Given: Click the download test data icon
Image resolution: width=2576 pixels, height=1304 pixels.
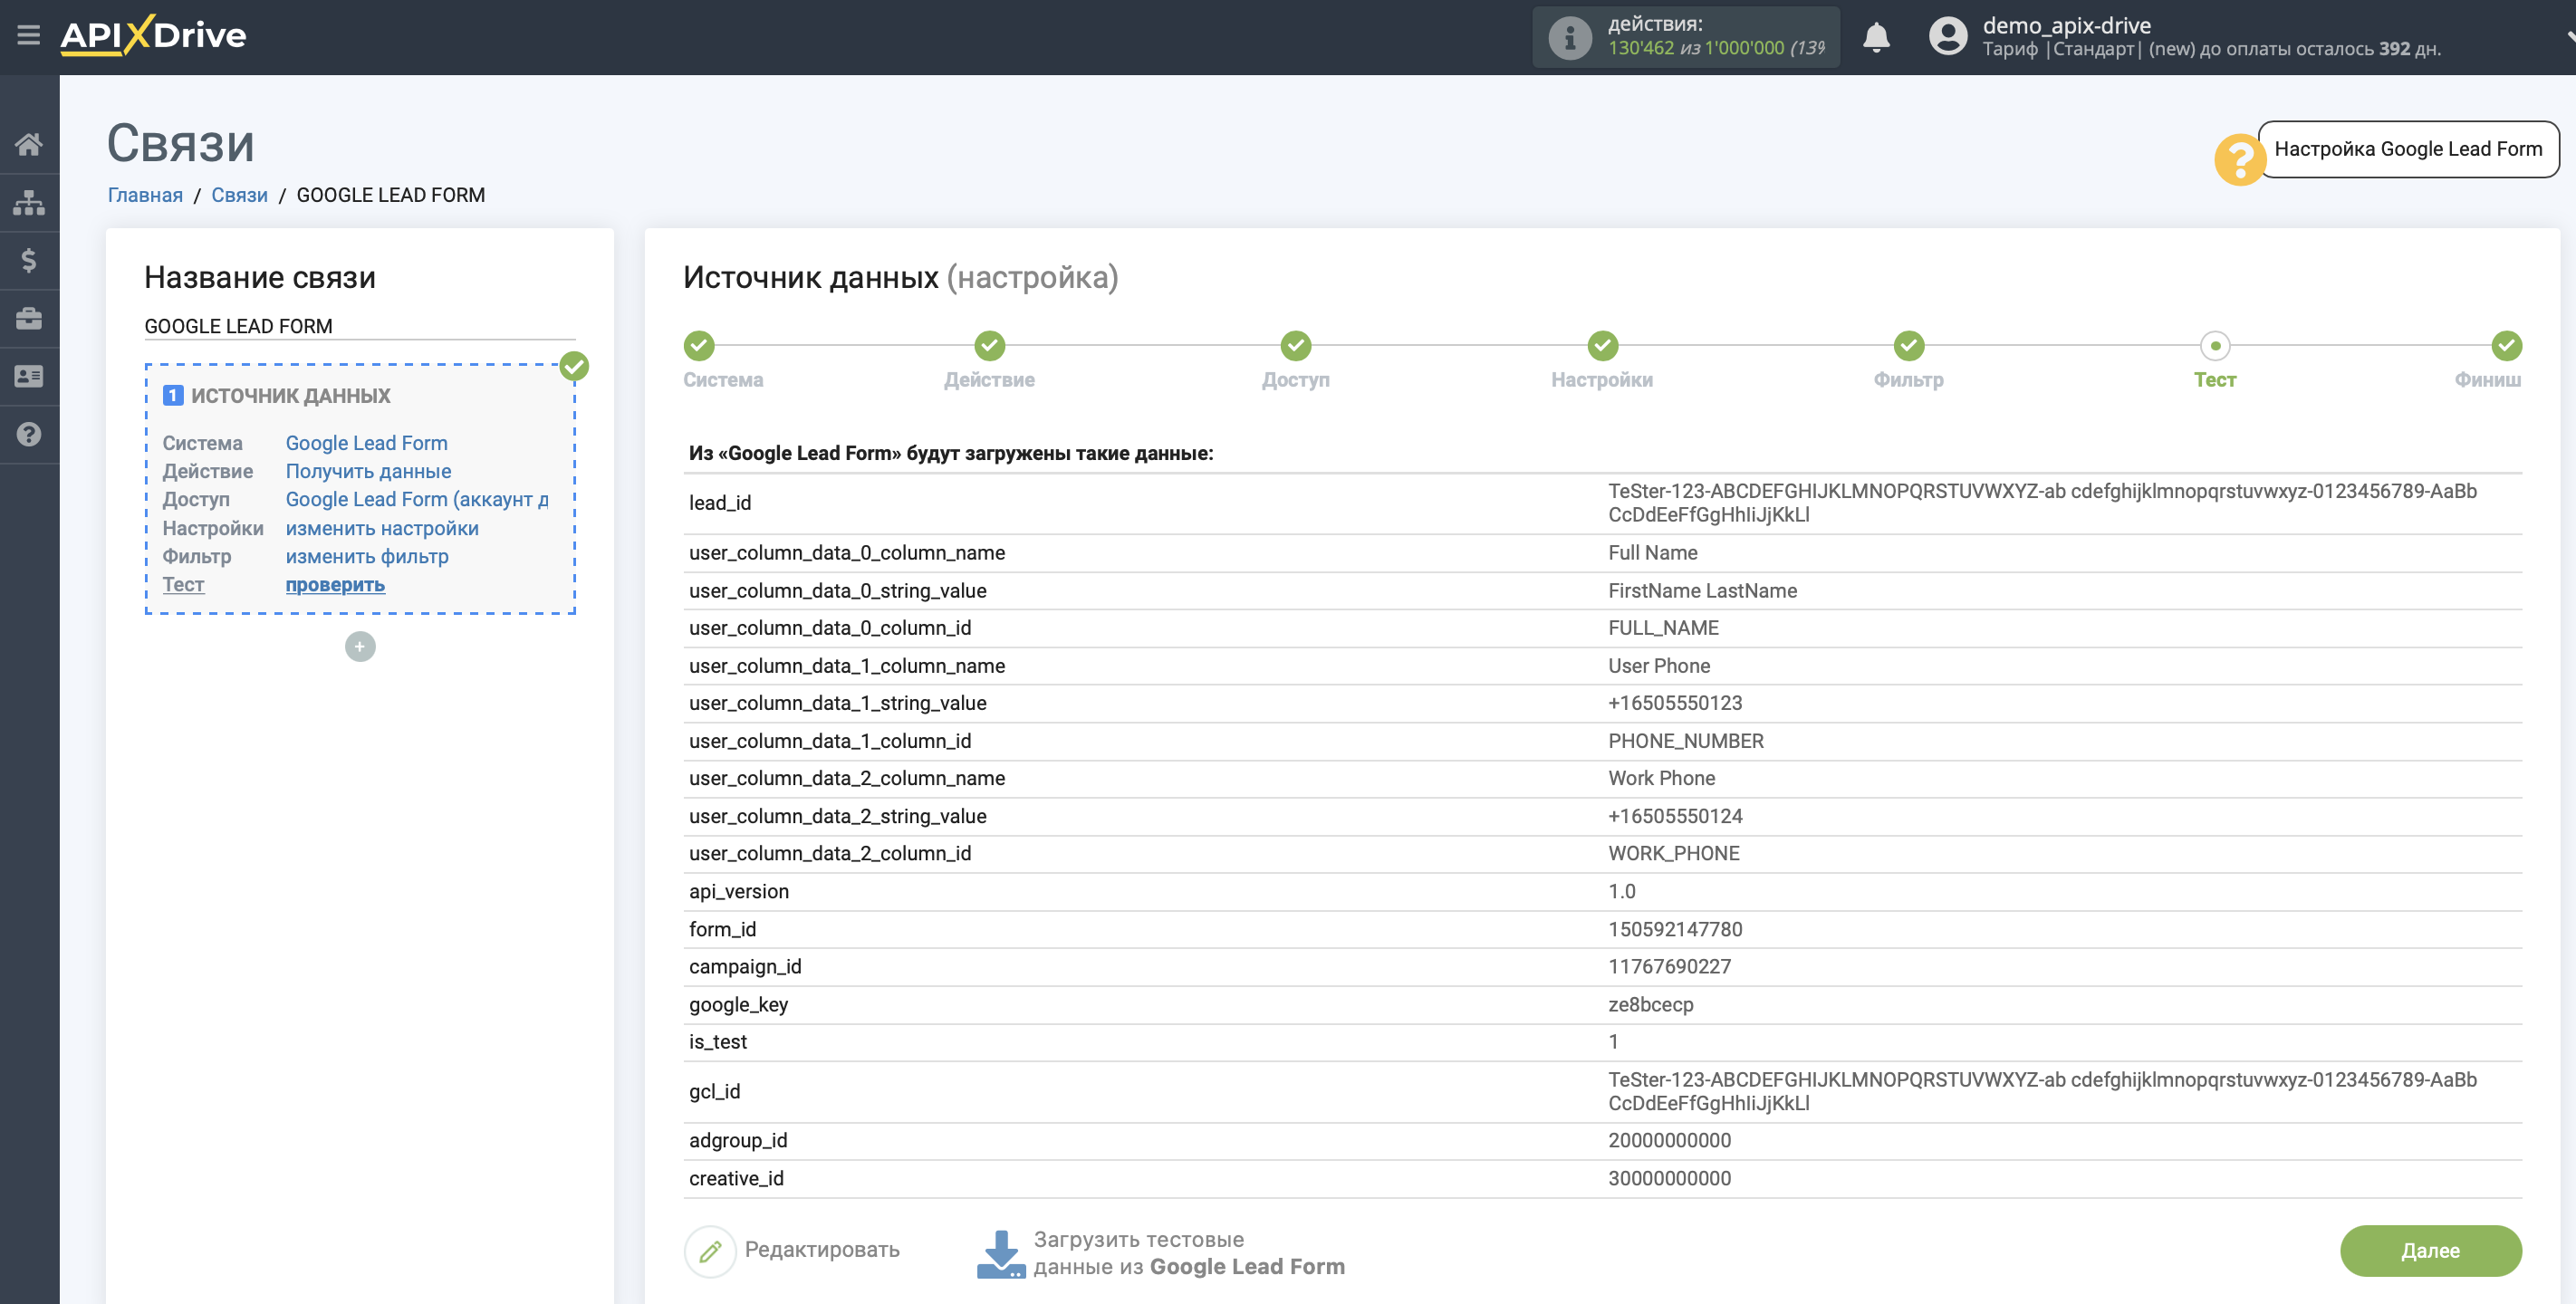Looking at the screenshot, I should 1000,1253.
